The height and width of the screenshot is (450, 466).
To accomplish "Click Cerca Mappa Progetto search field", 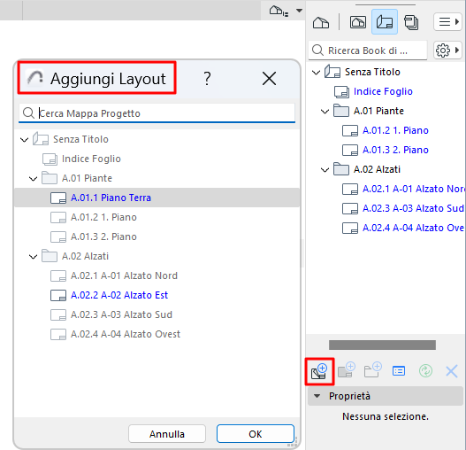I will (x=157, y=113).
